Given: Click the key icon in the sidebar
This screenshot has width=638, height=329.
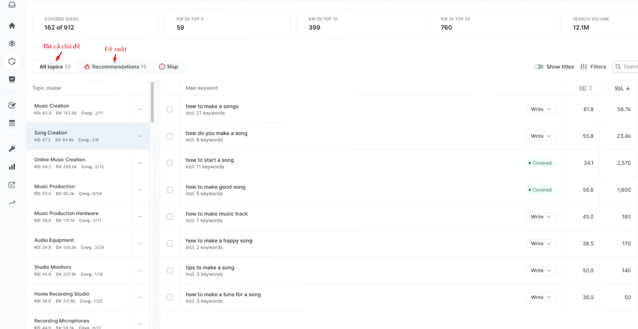Looking at the screenshot, I should click(12, 149).
